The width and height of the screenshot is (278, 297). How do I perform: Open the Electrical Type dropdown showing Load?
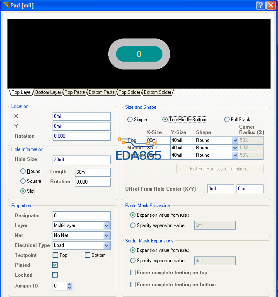pos(106,245)
